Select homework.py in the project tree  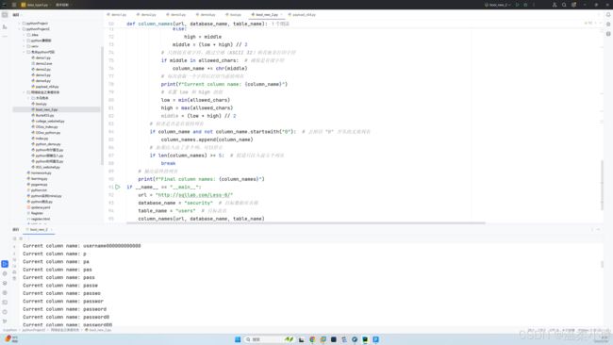click(41, 172)
